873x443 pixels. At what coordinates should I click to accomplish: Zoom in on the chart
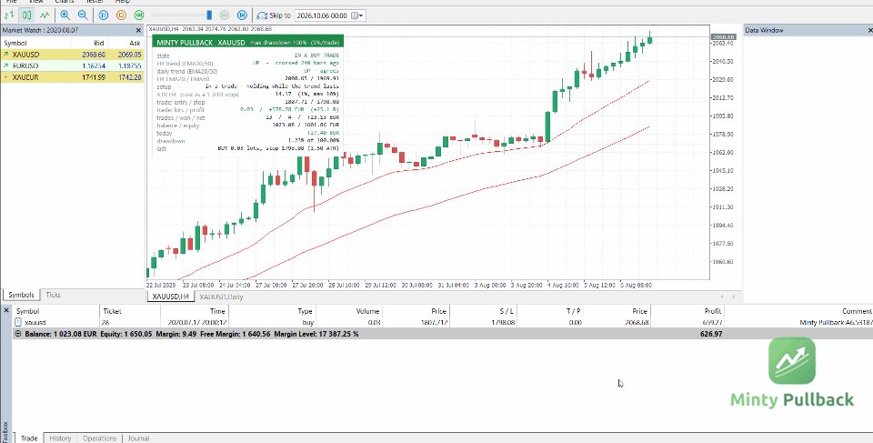(65, 15)
